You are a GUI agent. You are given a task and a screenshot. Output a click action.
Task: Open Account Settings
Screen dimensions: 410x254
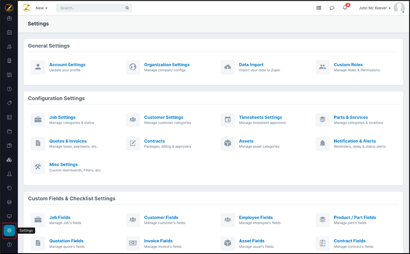[67, 65]
